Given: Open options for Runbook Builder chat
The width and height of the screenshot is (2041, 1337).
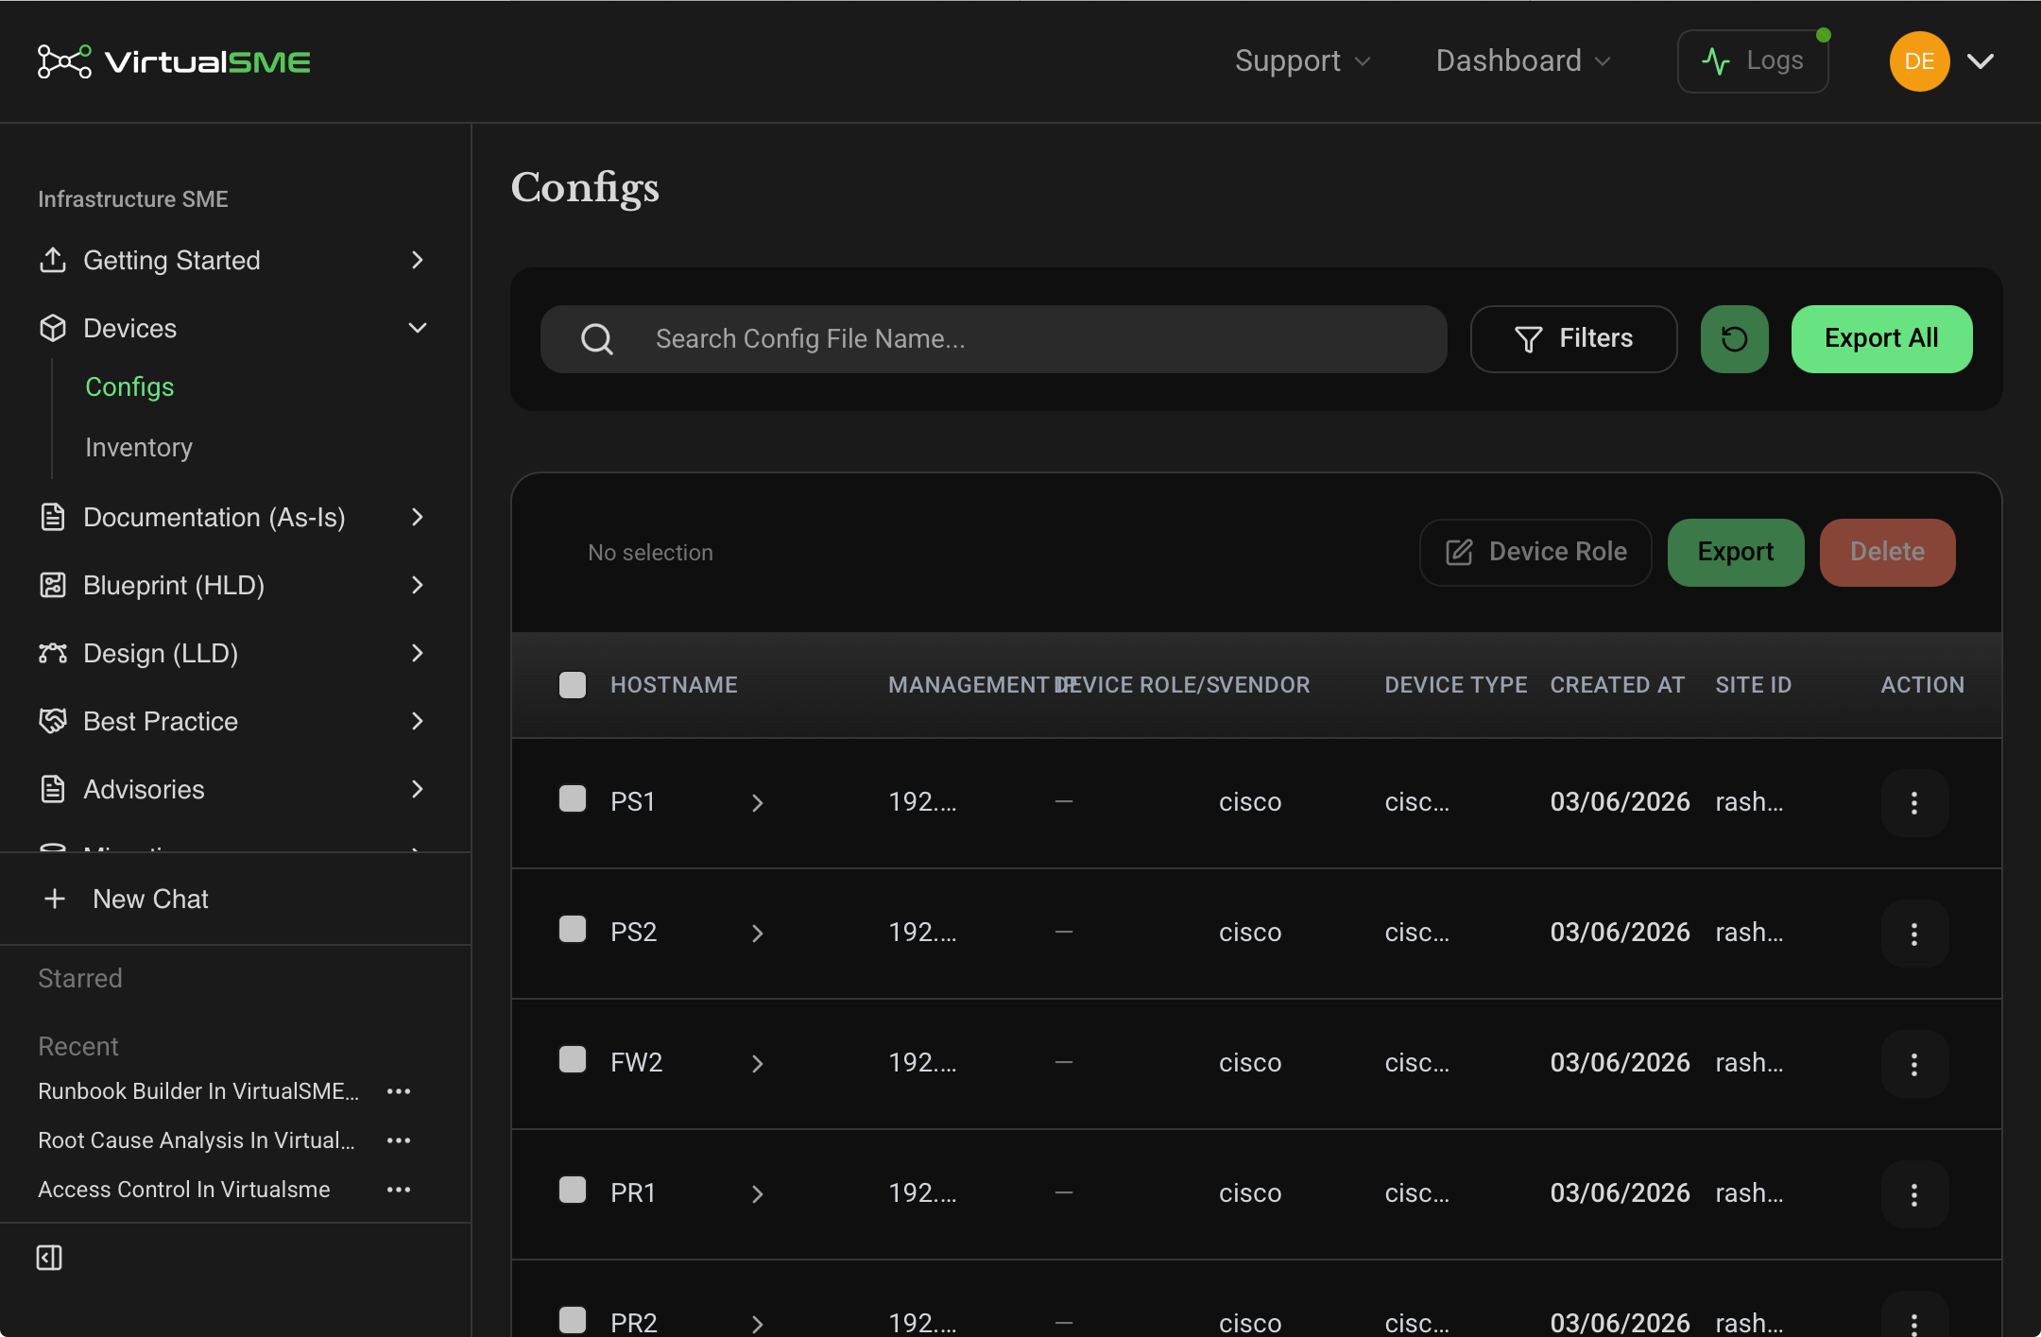Looking at the screenshot, I should coord(399,1091).
